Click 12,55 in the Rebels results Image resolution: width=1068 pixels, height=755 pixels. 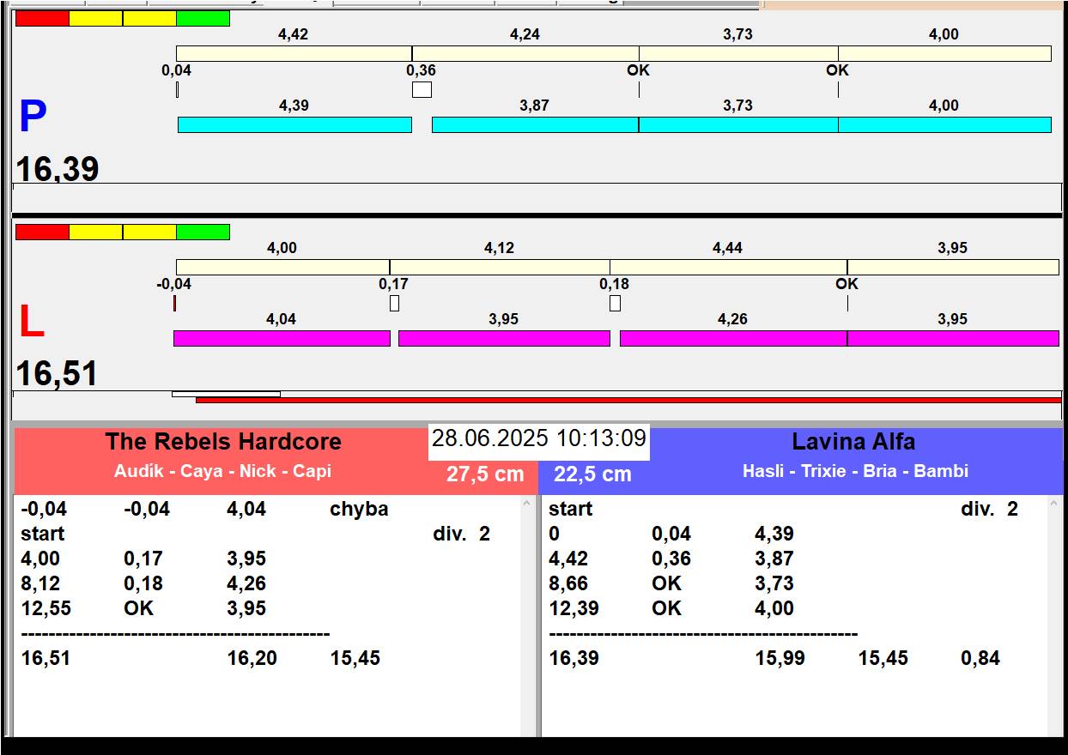click(46, 609)
